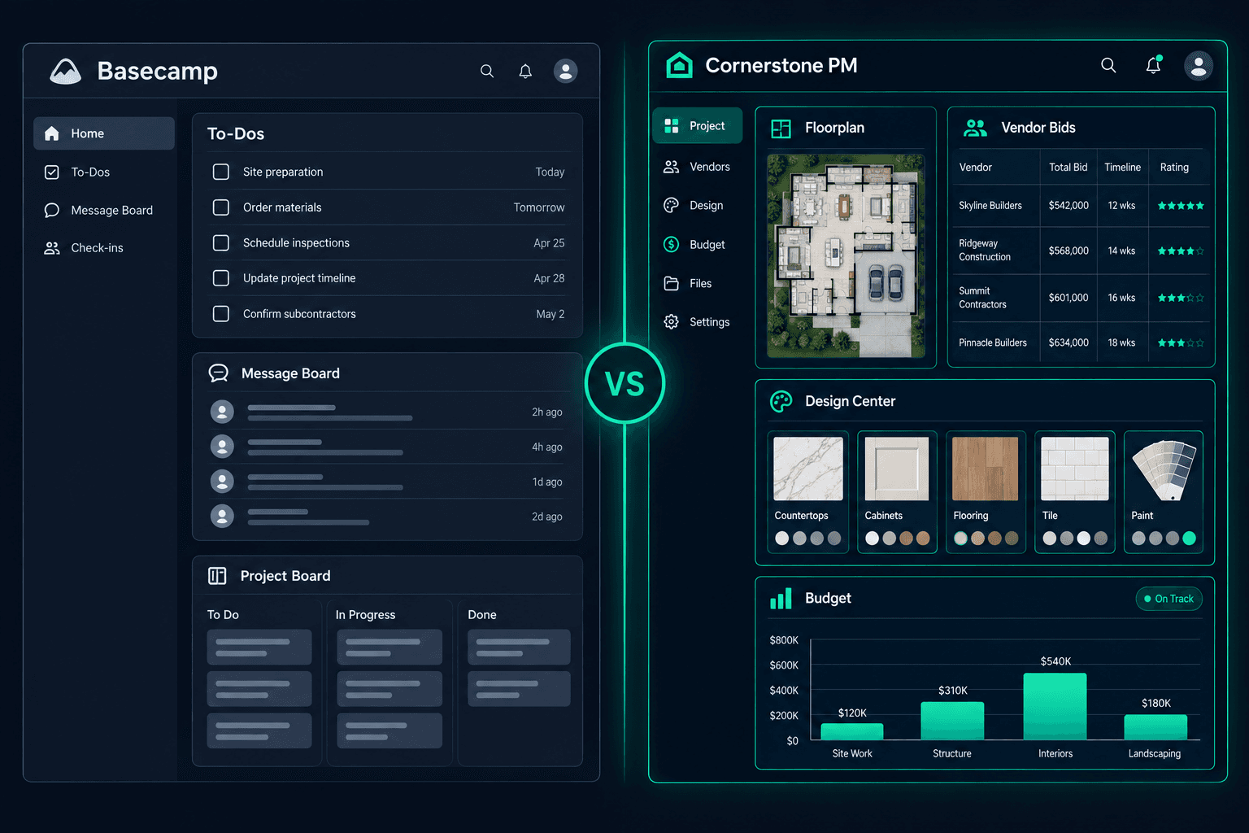Image resolution: width=1249 pixels, height=833 pixels.
Task: Click the Rating column header
Action: [1174, 168]
